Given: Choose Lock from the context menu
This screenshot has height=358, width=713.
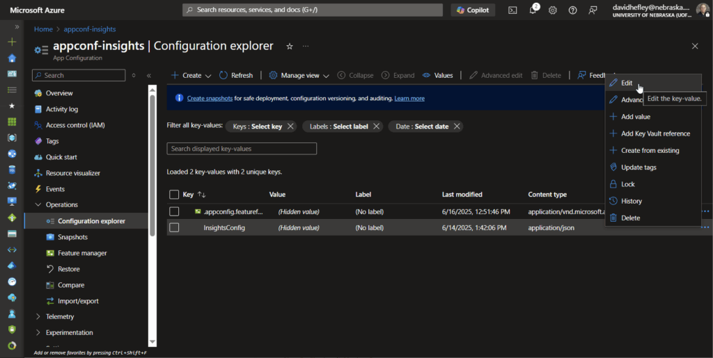Looking at the screenshot, I should 627,184.
